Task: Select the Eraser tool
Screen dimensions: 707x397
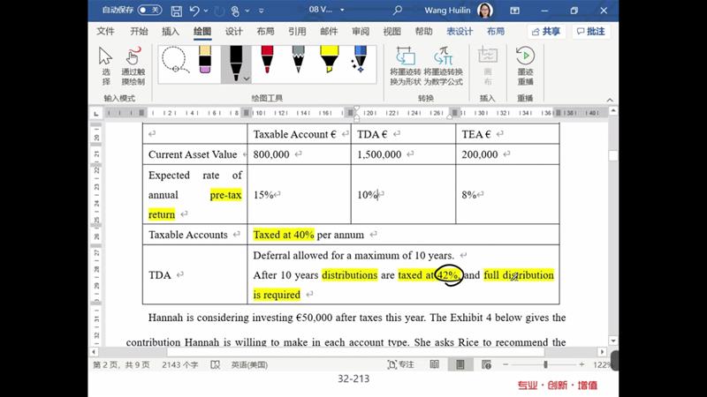Action: tap(205, 59)
